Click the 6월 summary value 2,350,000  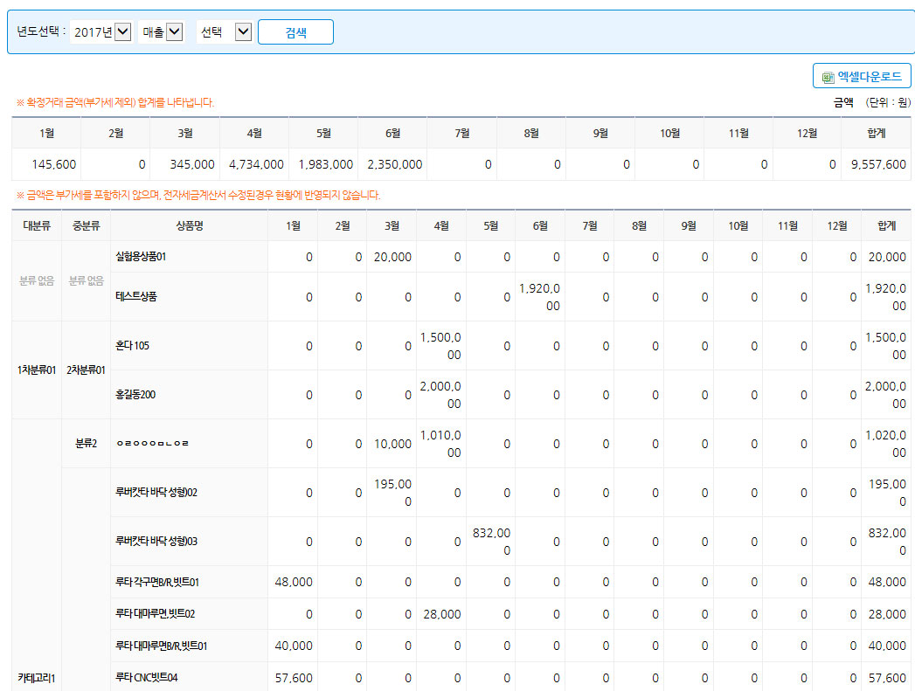(x=394, y=164)
